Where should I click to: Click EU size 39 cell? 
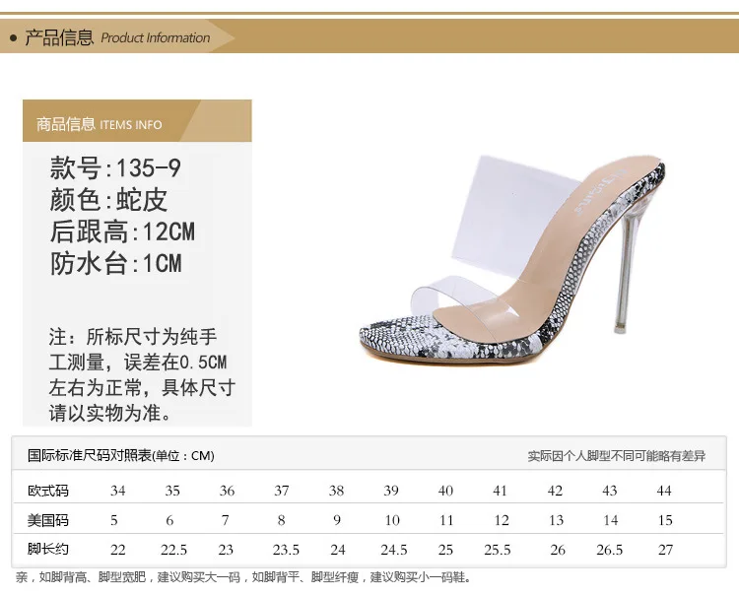pos(391,491)
